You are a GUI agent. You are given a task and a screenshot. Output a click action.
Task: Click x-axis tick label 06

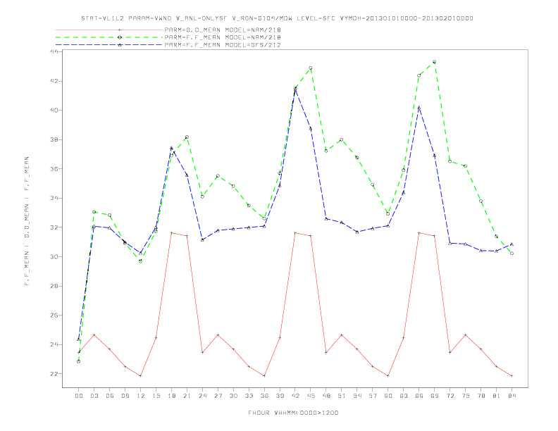pos(110,396)
